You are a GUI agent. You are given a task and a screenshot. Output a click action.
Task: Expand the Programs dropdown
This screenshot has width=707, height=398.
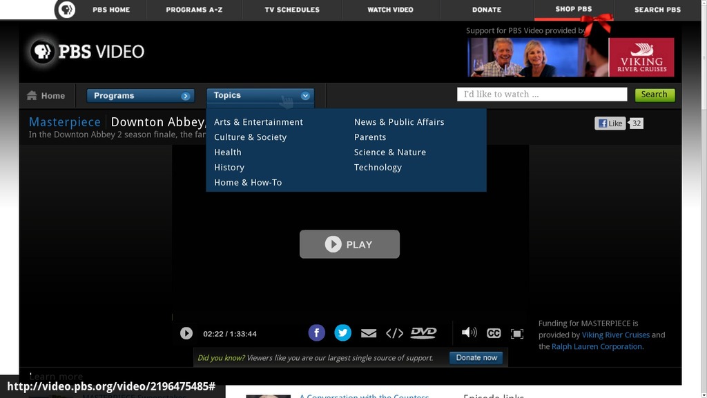pos(141,95)
